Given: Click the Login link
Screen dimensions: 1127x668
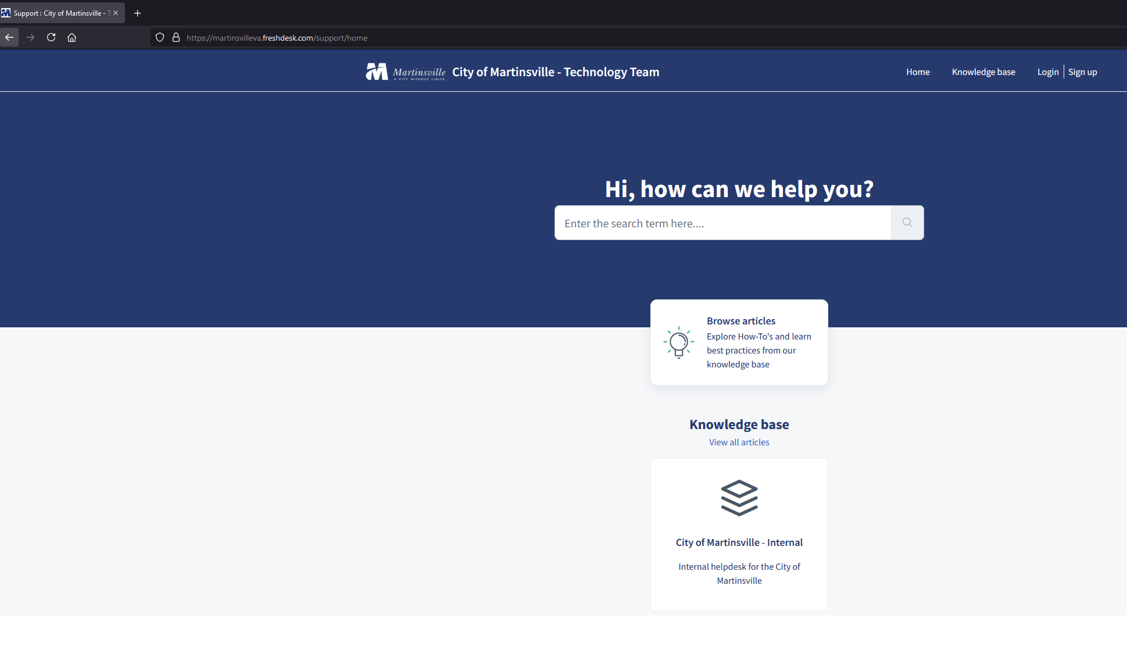Looking at the screenshot, I should tap(1048, 72).
